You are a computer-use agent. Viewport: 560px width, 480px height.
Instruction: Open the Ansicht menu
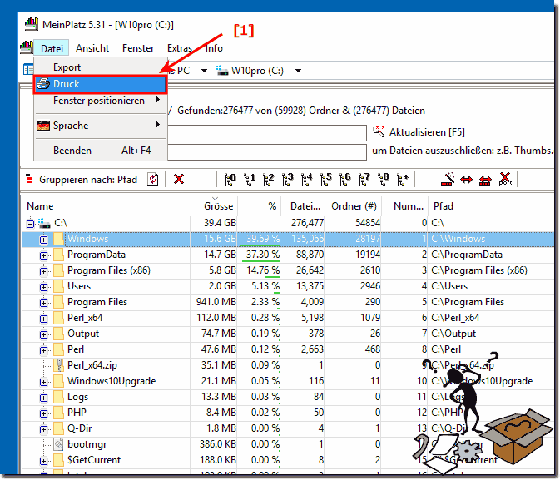click(x=92, y=48)
